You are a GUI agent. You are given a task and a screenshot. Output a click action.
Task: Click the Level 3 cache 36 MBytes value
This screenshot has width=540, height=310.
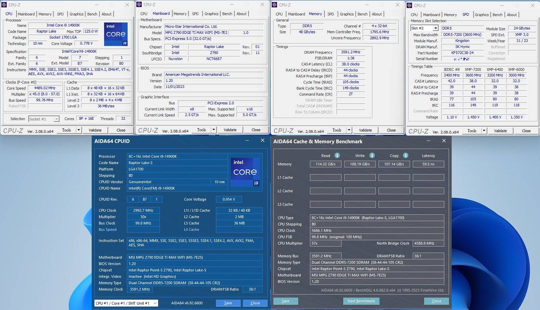(106, 106)
